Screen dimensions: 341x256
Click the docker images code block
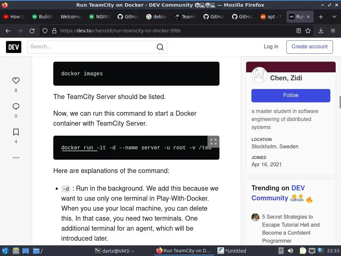(x=136, y=74)
